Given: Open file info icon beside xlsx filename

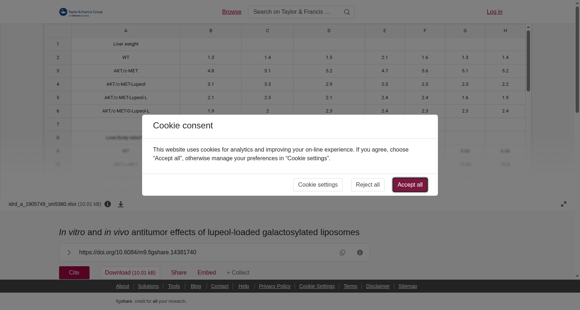Looking at the screenshot, I should tap(108, 204).
